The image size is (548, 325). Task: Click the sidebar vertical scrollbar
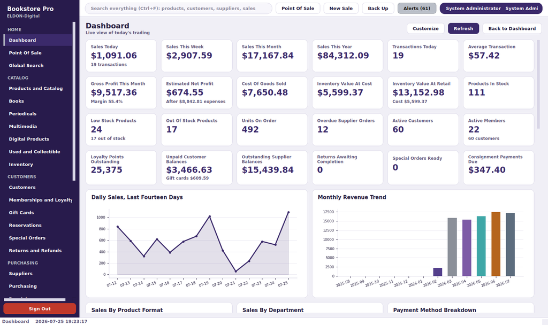coord(74,101)
